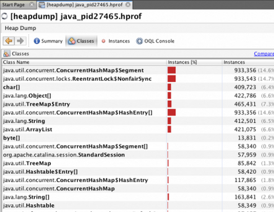The image size is (274, 212).
Task: Click the 13,831 instances value
Action: [x=247, y=138]
